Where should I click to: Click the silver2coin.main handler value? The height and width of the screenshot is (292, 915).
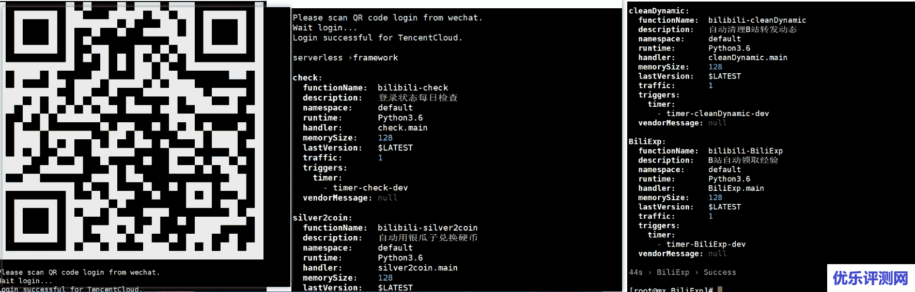[417, 268]
